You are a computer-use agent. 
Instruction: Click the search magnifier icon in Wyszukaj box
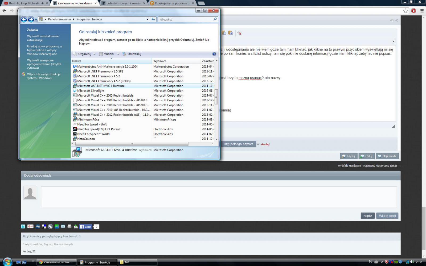(215, 19)
